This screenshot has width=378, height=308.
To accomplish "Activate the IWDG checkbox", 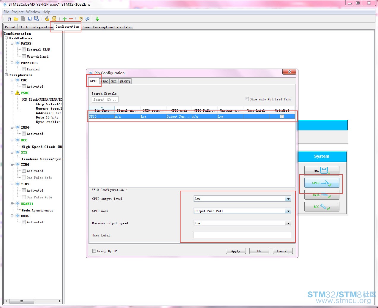I will (x=24, y=133).
